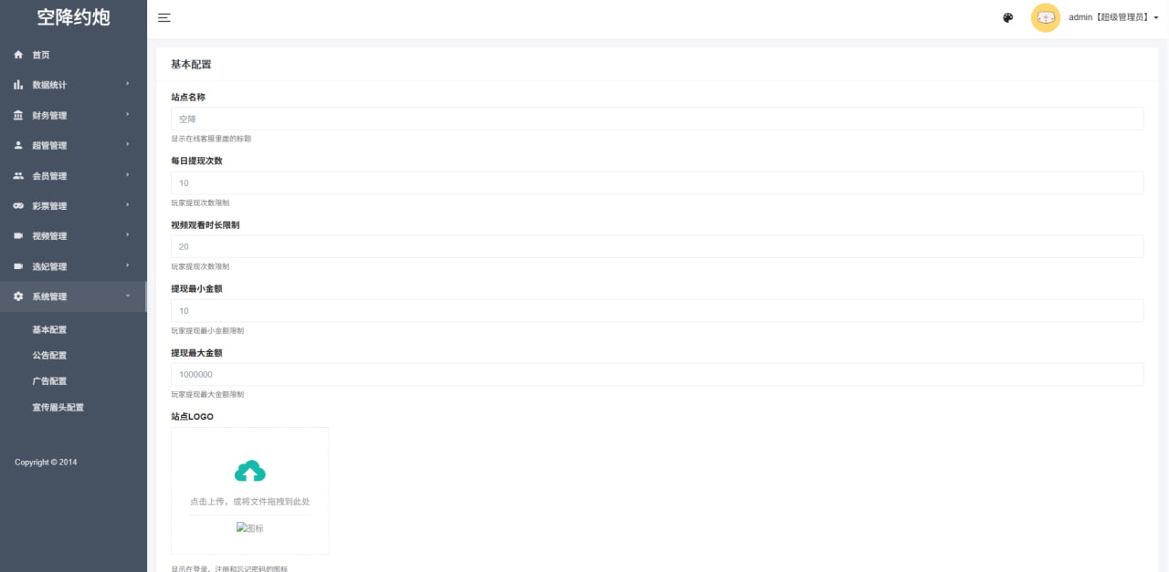Screen dimensions: 1169x572
Task: Open the 广告配置 submenu item
Action: [49, 381]
